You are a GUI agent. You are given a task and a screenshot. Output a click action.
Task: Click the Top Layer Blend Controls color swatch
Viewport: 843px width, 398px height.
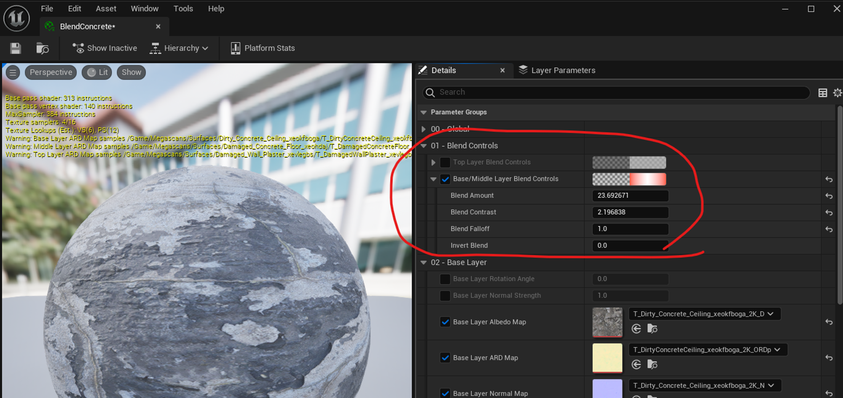pyautogui.click(x=629, y=162)
